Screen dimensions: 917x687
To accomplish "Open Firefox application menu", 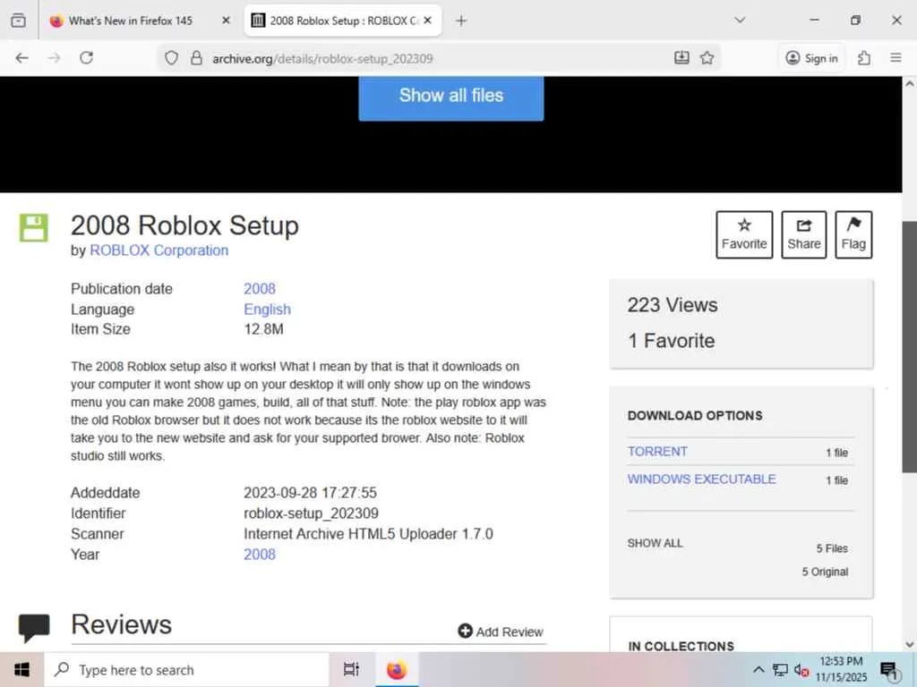I will pos(896,58).
